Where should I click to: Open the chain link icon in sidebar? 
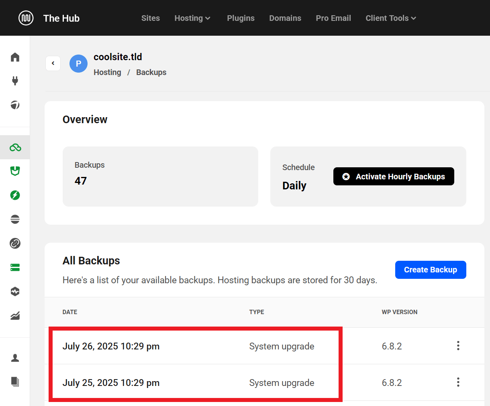[x=15, y=244]
